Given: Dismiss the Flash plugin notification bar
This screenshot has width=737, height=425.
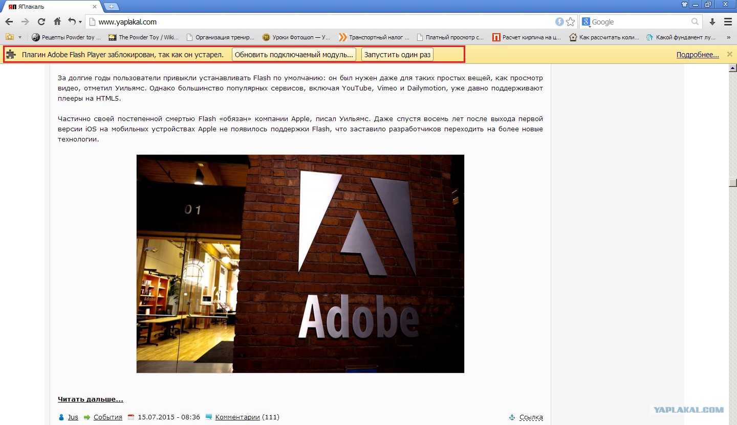Looking at the screenshot, I should 730,54.
